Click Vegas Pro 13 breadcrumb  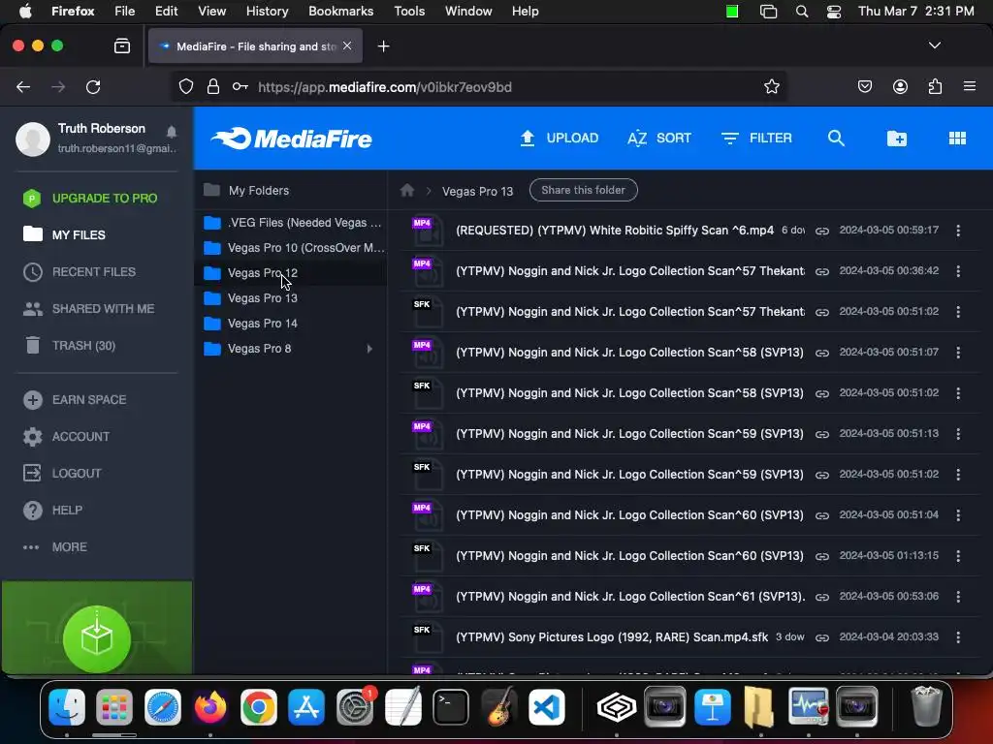[477, 191]
